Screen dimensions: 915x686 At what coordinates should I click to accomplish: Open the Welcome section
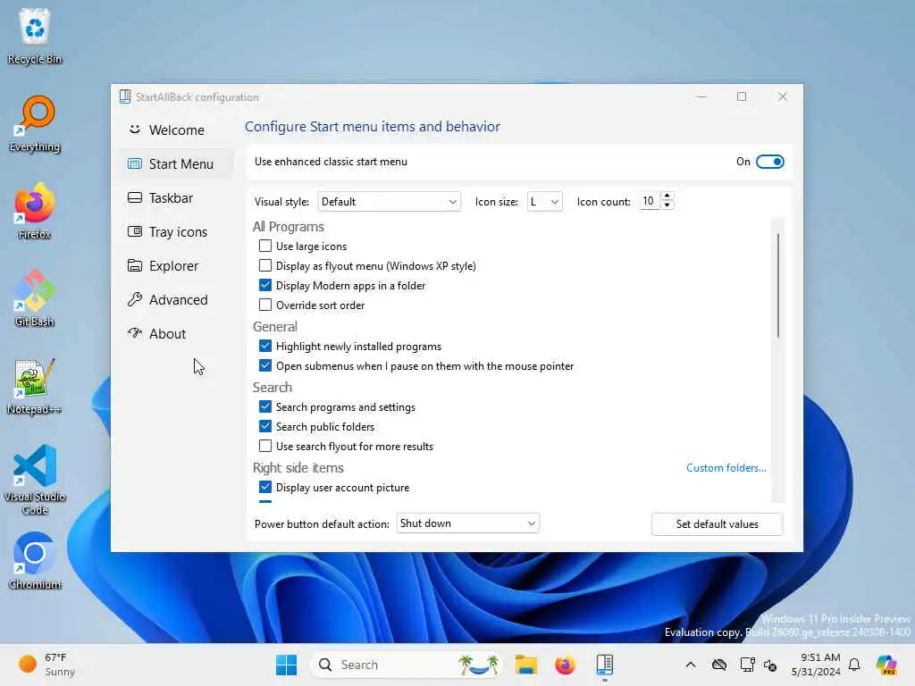[x=177, y=130]
